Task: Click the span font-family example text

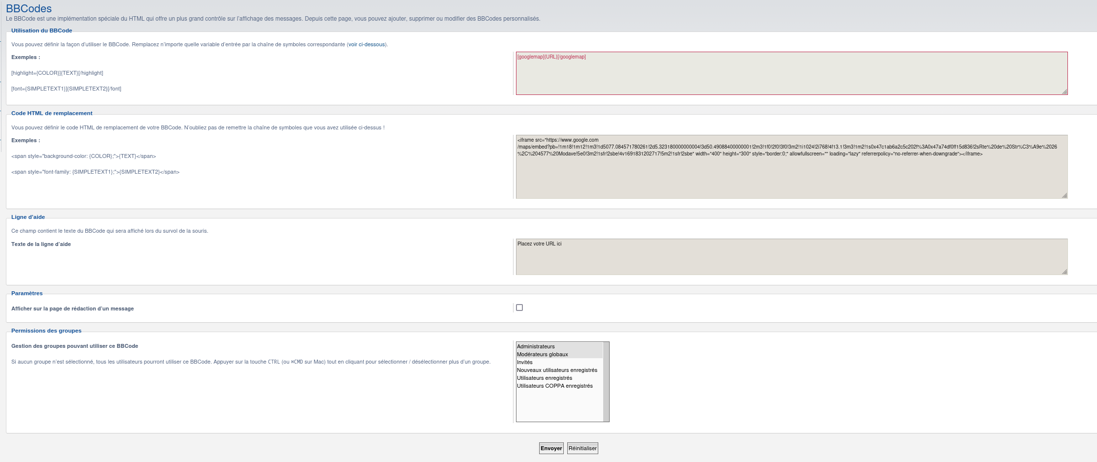Action: [x=95, y=172]
